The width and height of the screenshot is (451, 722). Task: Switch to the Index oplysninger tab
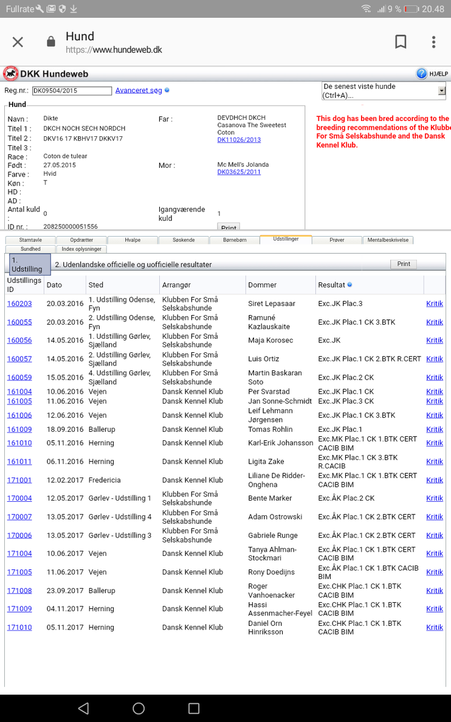point(81,249)
